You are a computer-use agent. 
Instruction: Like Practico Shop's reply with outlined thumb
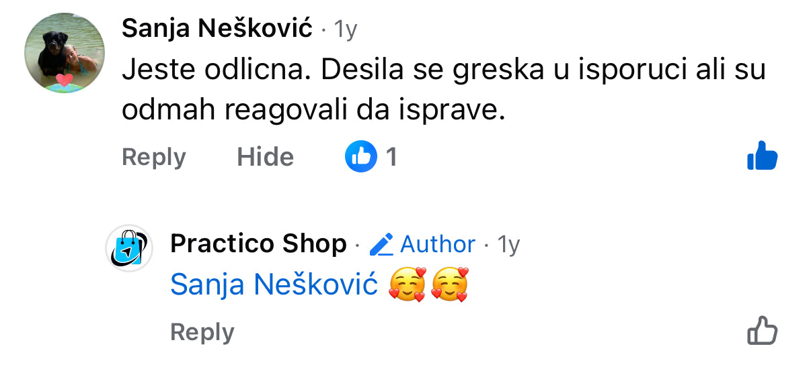tap(762, 331)
